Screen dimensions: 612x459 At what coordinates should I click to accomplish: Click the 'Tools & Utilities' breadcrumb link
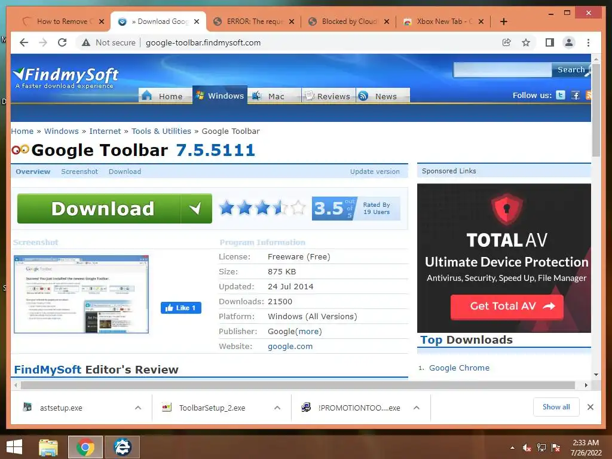click(x=161, y=131)
